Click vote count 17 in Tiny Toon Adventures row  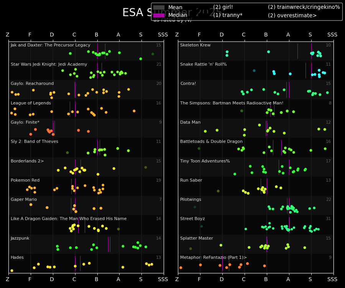tap(328, 161)
